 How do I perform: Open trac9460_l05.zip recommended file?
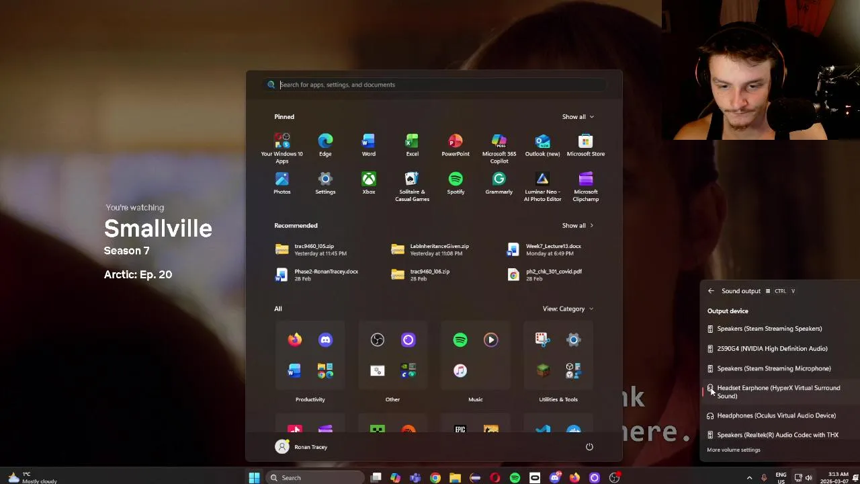point(311,250)
